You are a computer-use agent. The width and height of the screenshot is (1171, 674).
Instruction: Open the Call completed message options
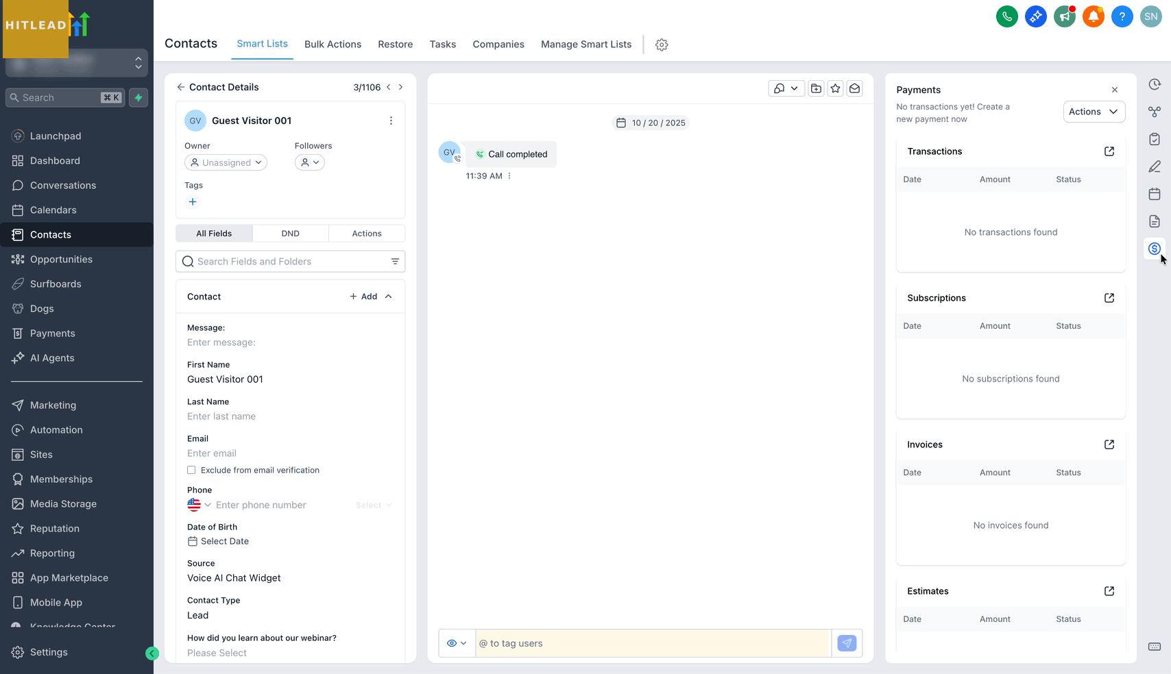pos(509,176)
